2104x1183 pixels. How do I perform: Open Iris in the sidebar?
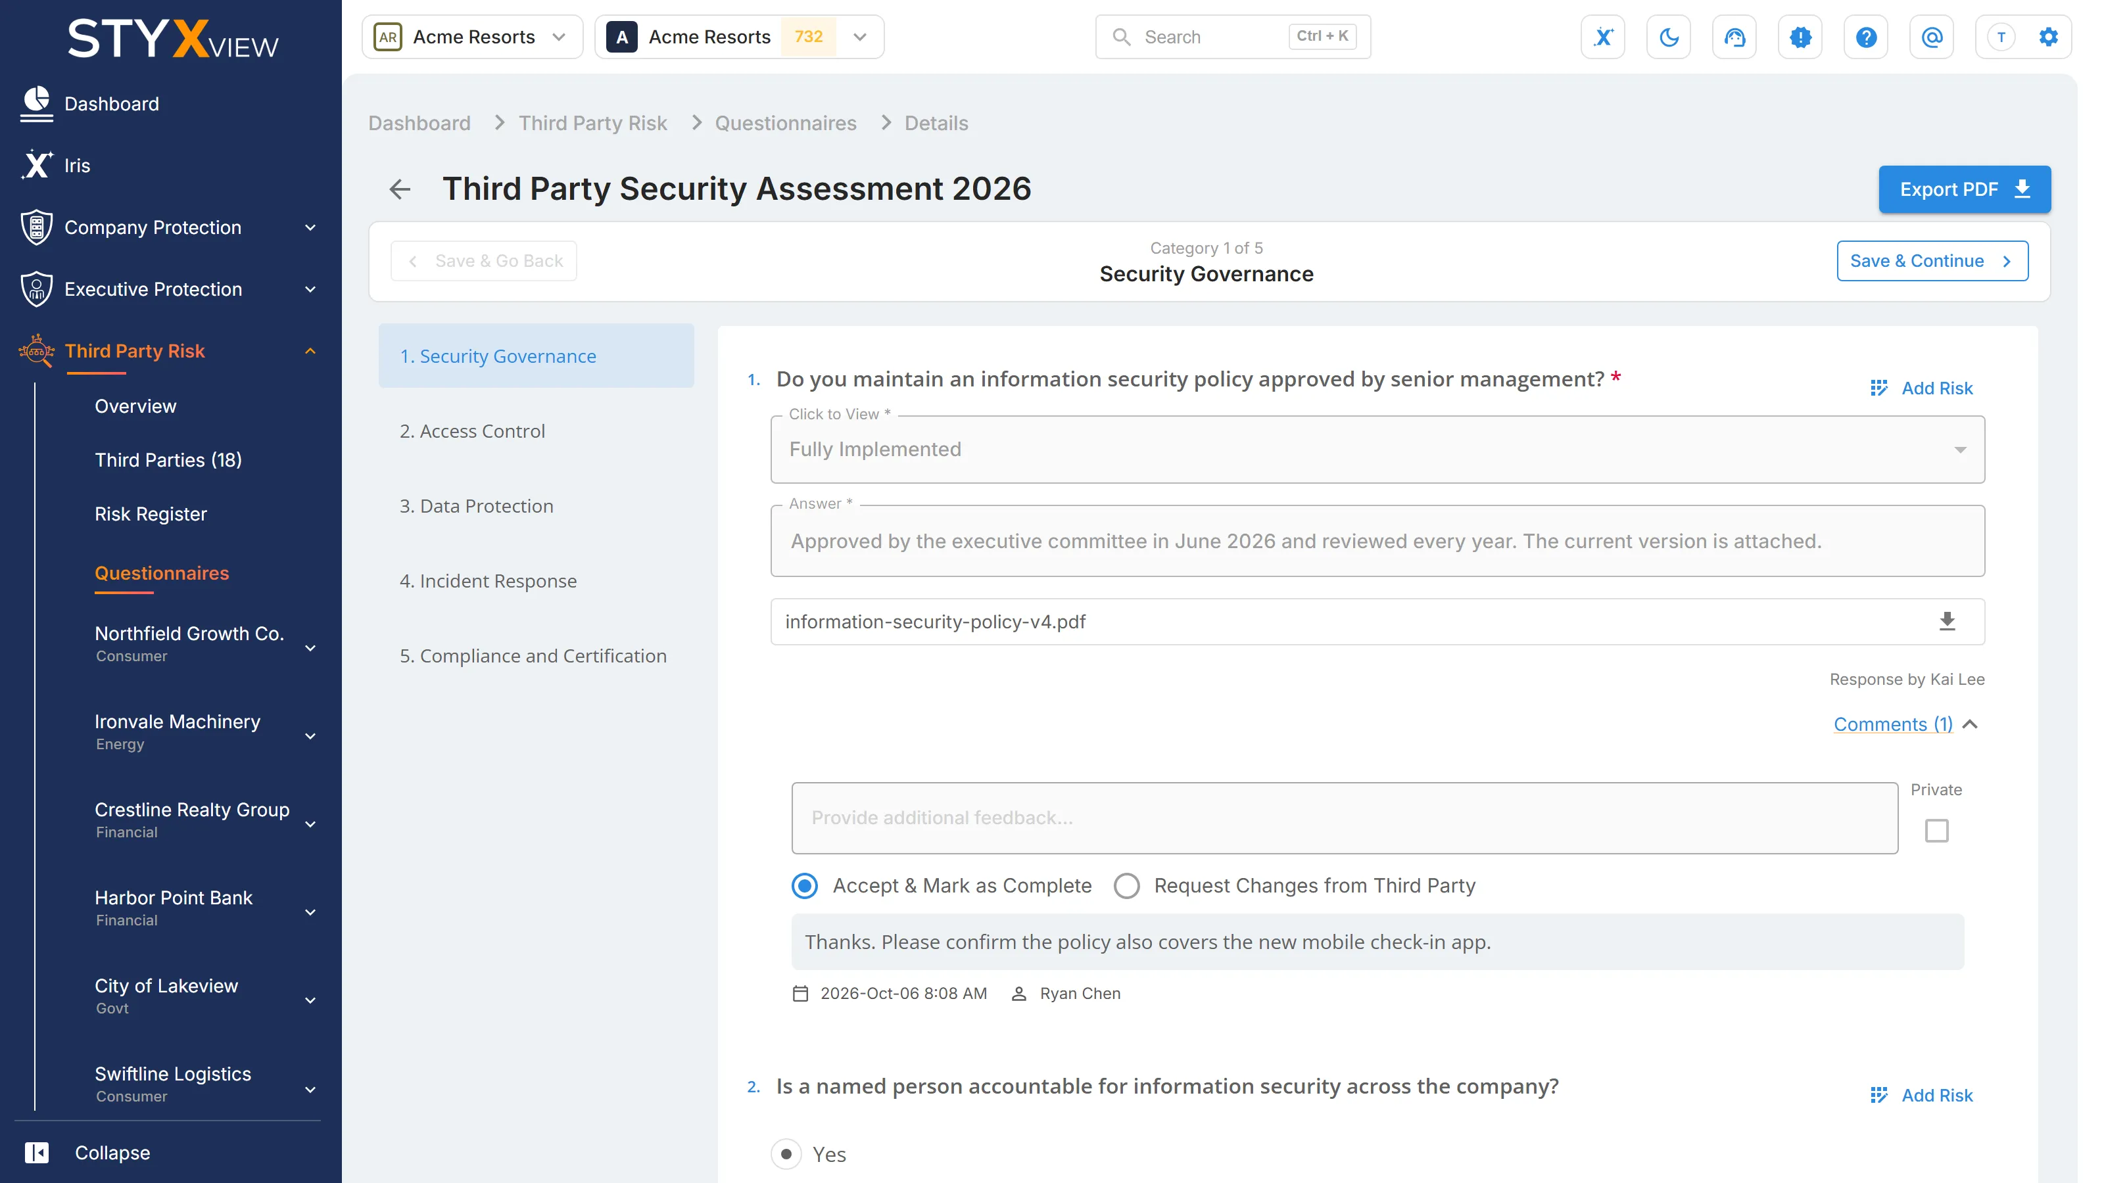click(77, 166)
